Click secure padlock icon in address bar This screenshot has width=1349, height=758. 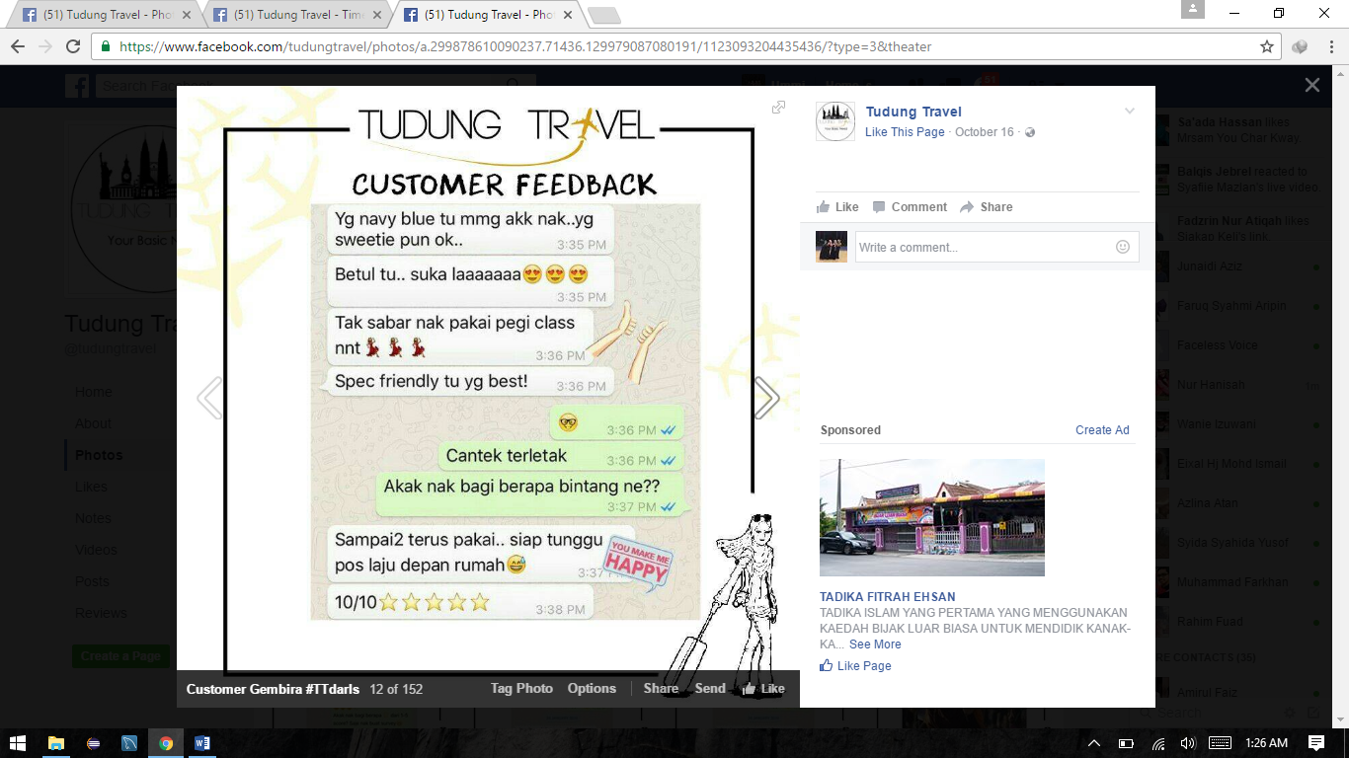pyautogui.click(x=106, y=46)
